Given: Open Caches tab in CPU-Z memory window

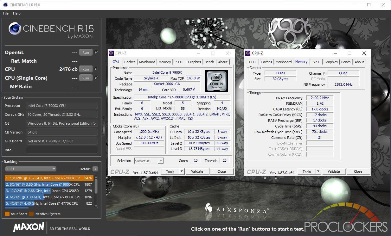Looking at the screenshot, I should click(x=266, y=62).
